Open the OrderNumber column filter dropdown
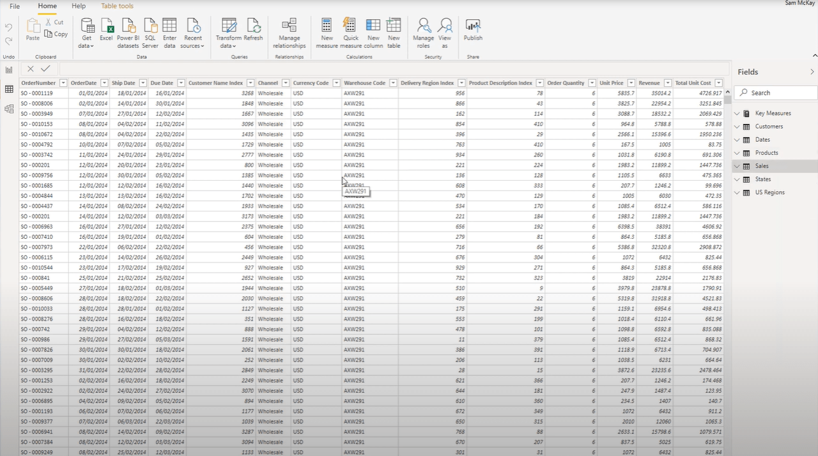 [63, 83]
